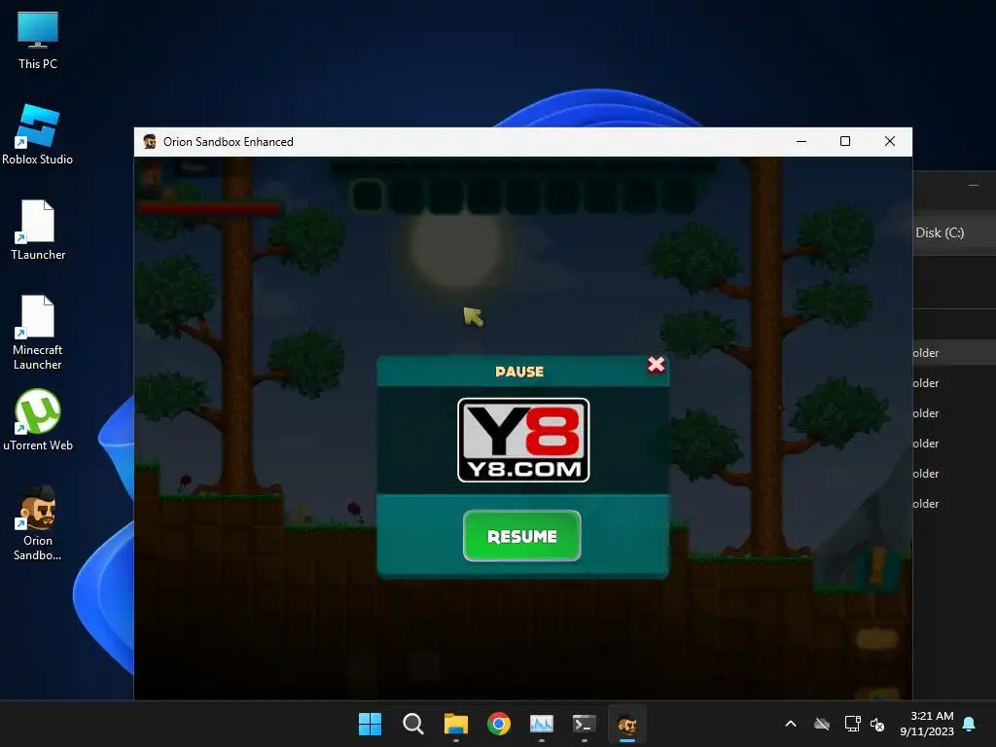This screenshot has width=996, height=747.
Task: Switch to the terminal taskbar app
Action: pos(584,724)
